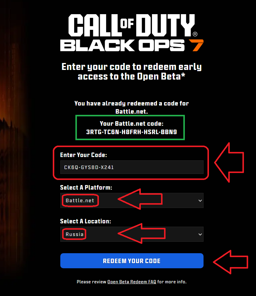Click the Your Battle.net code label

click(x=131, y=124)
